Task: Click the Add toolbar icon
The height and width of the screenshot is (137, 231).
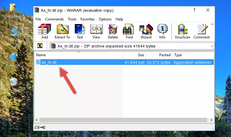Action: click(x=44, y=31)
